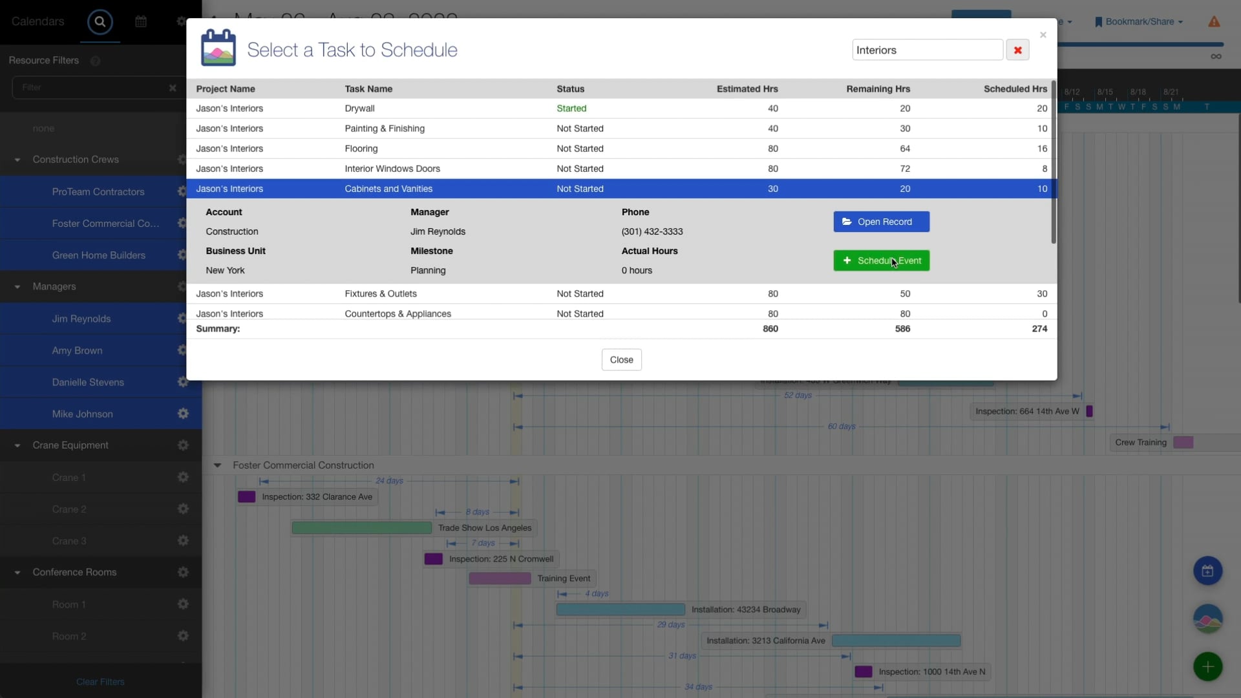The height and width of the screenshot is (698, 1241).
Task: Click the Close button in dialog
Action: click(621, 360)
